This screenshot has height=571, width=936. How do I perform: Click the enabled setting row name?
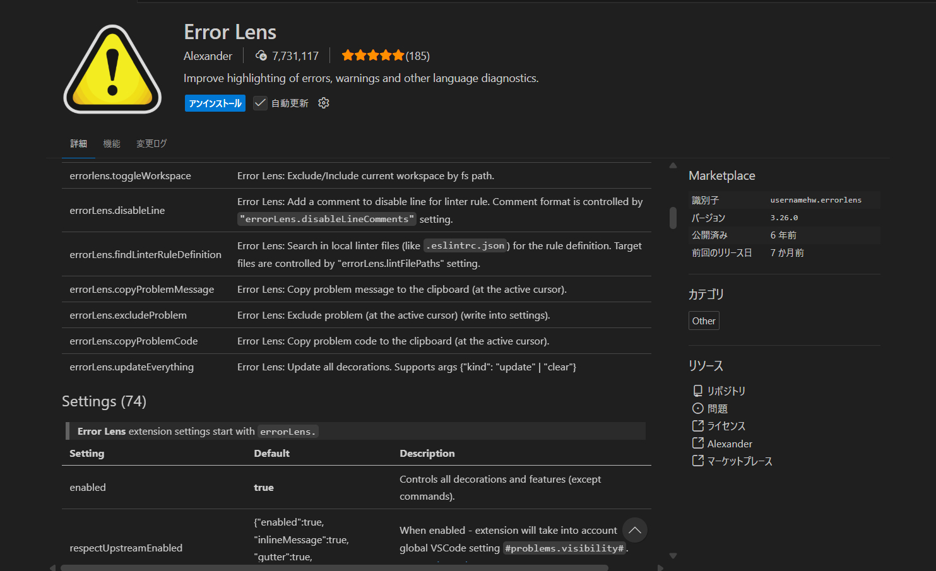coord(88,488)
